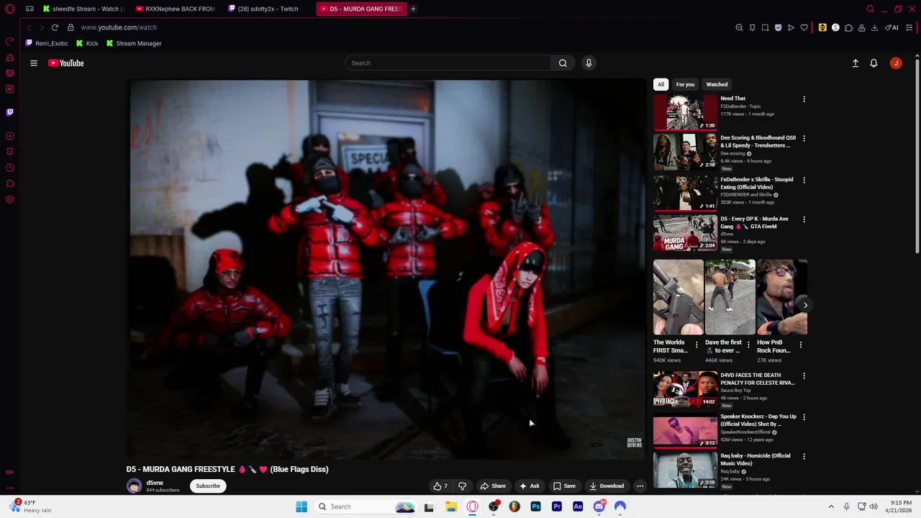Open options menu for Speaker Knockerz video
This screenshot has width=921, height=518.
(804, 417)
